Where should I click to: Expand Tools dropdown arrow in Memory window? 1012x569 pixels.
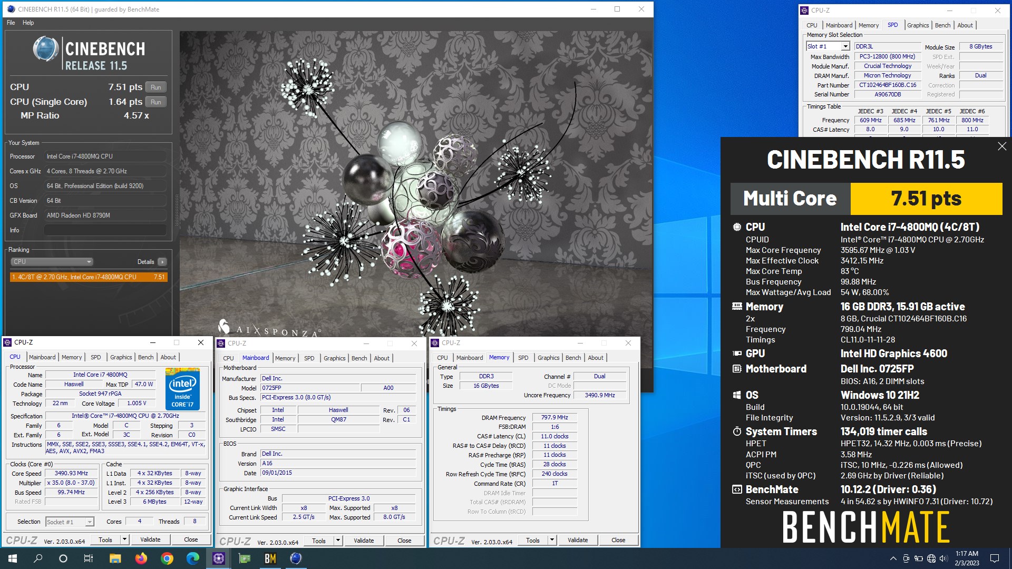(x=552, y=540)
